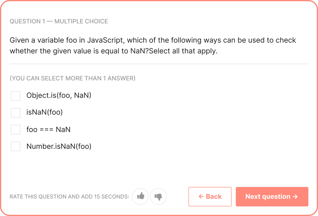The image size is (318, 216).
Task: Click the "Select all that apply" sentence
Action: (x=183, y=51)
